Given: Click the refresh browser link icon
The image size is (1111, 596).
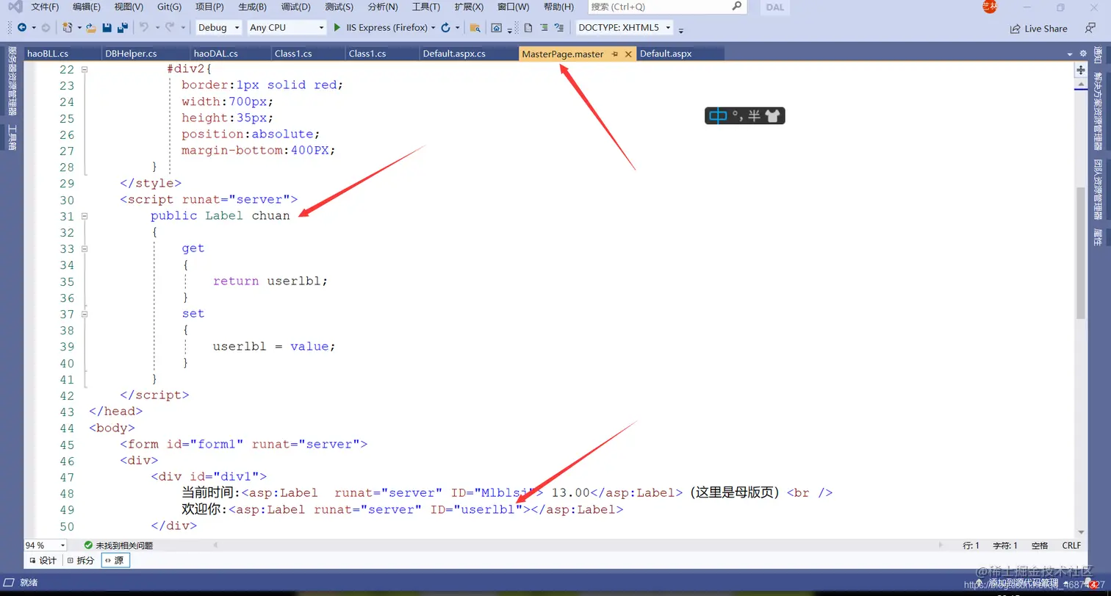Looking at the screenshot, I should (445, 28).
